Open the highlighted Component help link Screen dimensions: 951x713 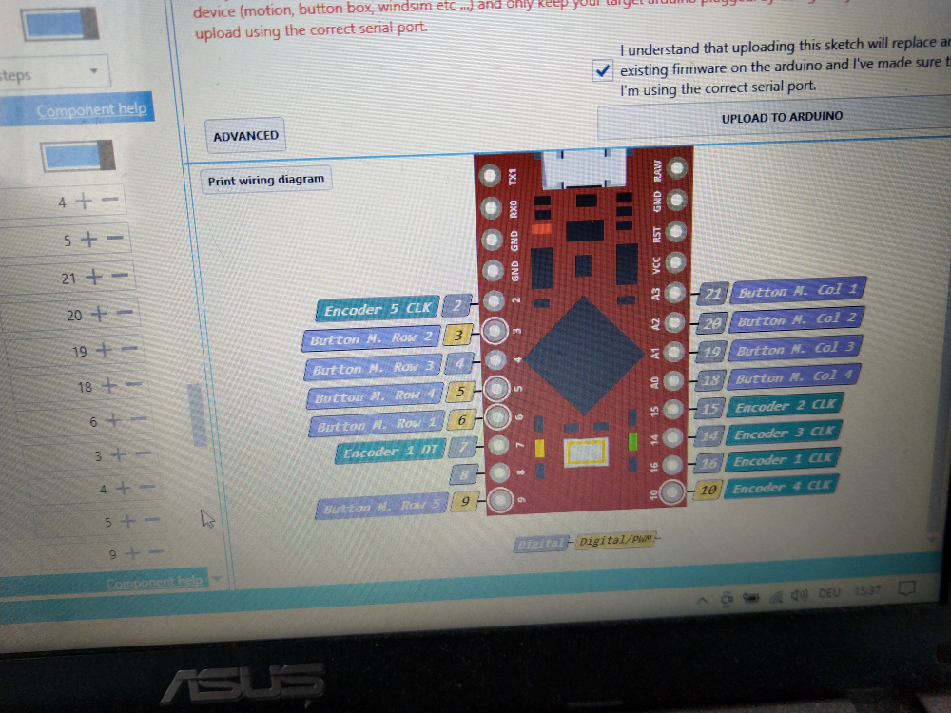coord(91,109)
